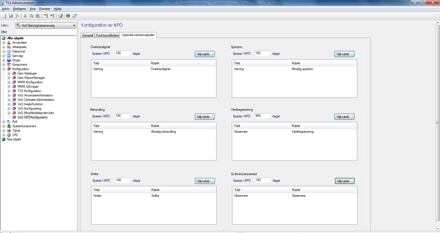Click the What's This help cursor icon
Screen dimensions: 440x233
[x=75, y=16]
